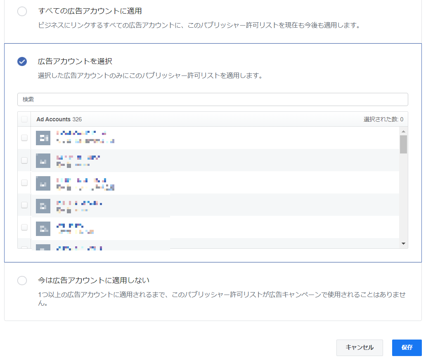Check the third ad account's checkbox
Screen dimensions: 433x361
[x=24, y=182]
